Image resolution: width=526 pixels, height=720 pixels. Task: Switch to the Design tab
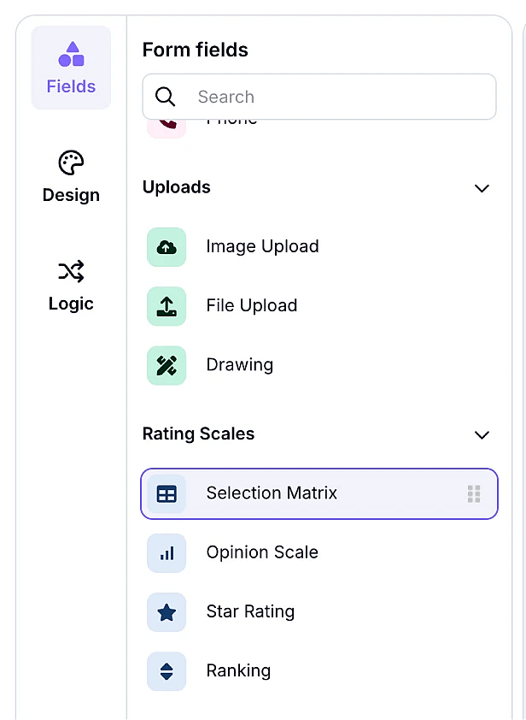tap(71, 176)
